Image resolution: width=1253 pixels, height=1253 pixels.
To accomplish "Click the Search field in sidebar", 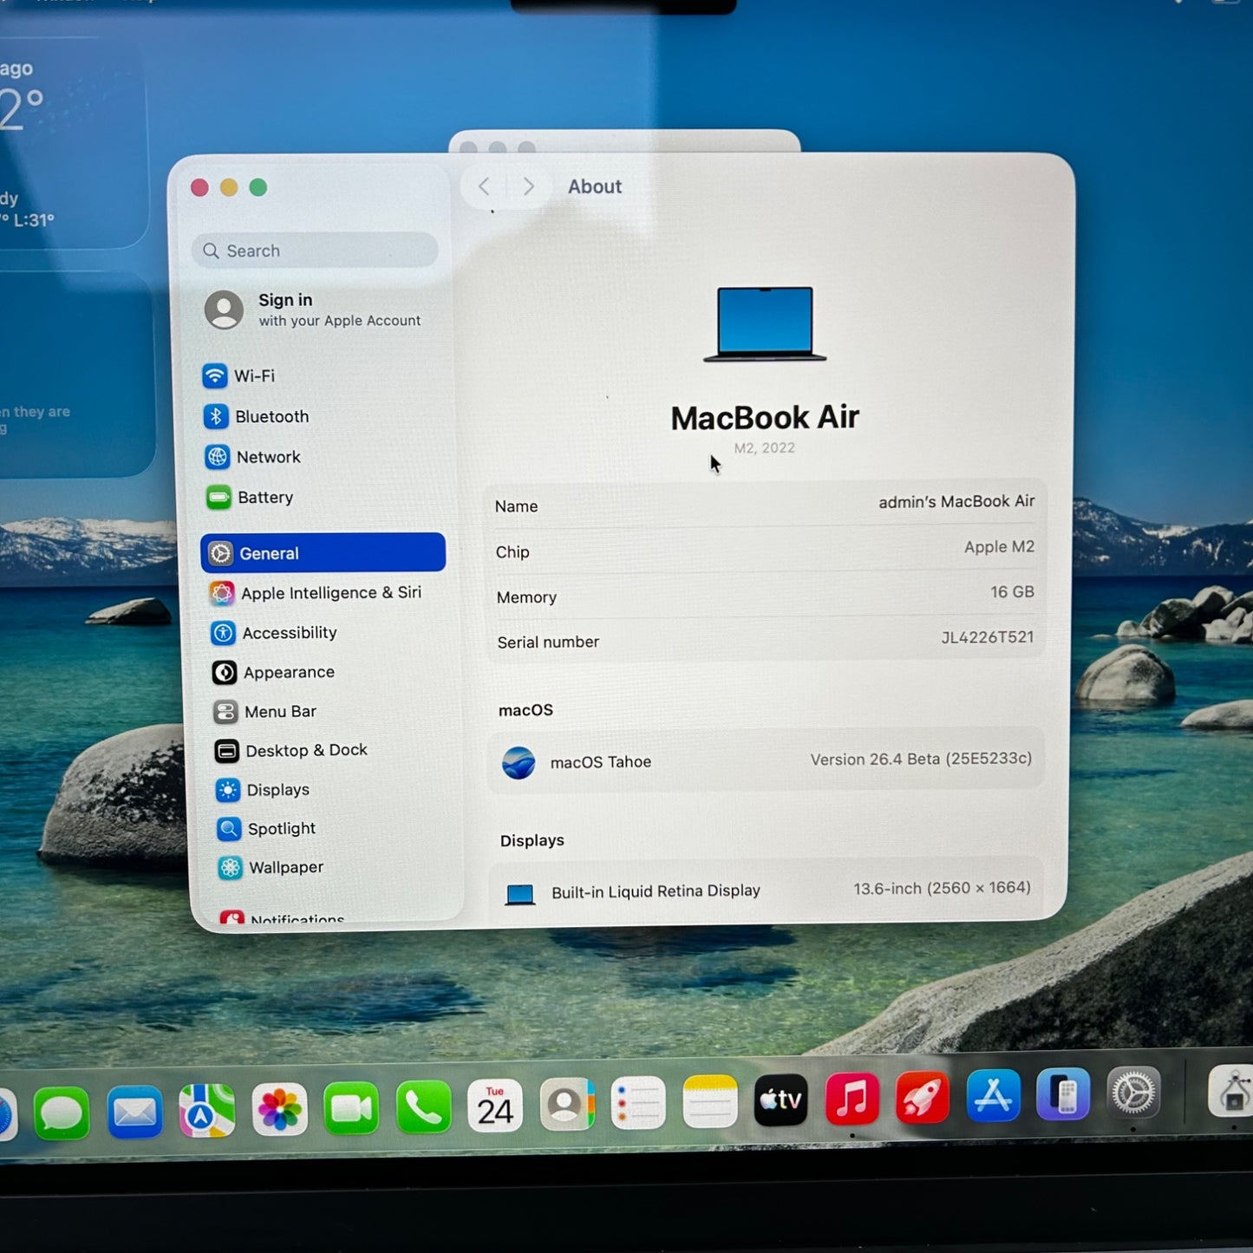I will [x=315, y=251].
